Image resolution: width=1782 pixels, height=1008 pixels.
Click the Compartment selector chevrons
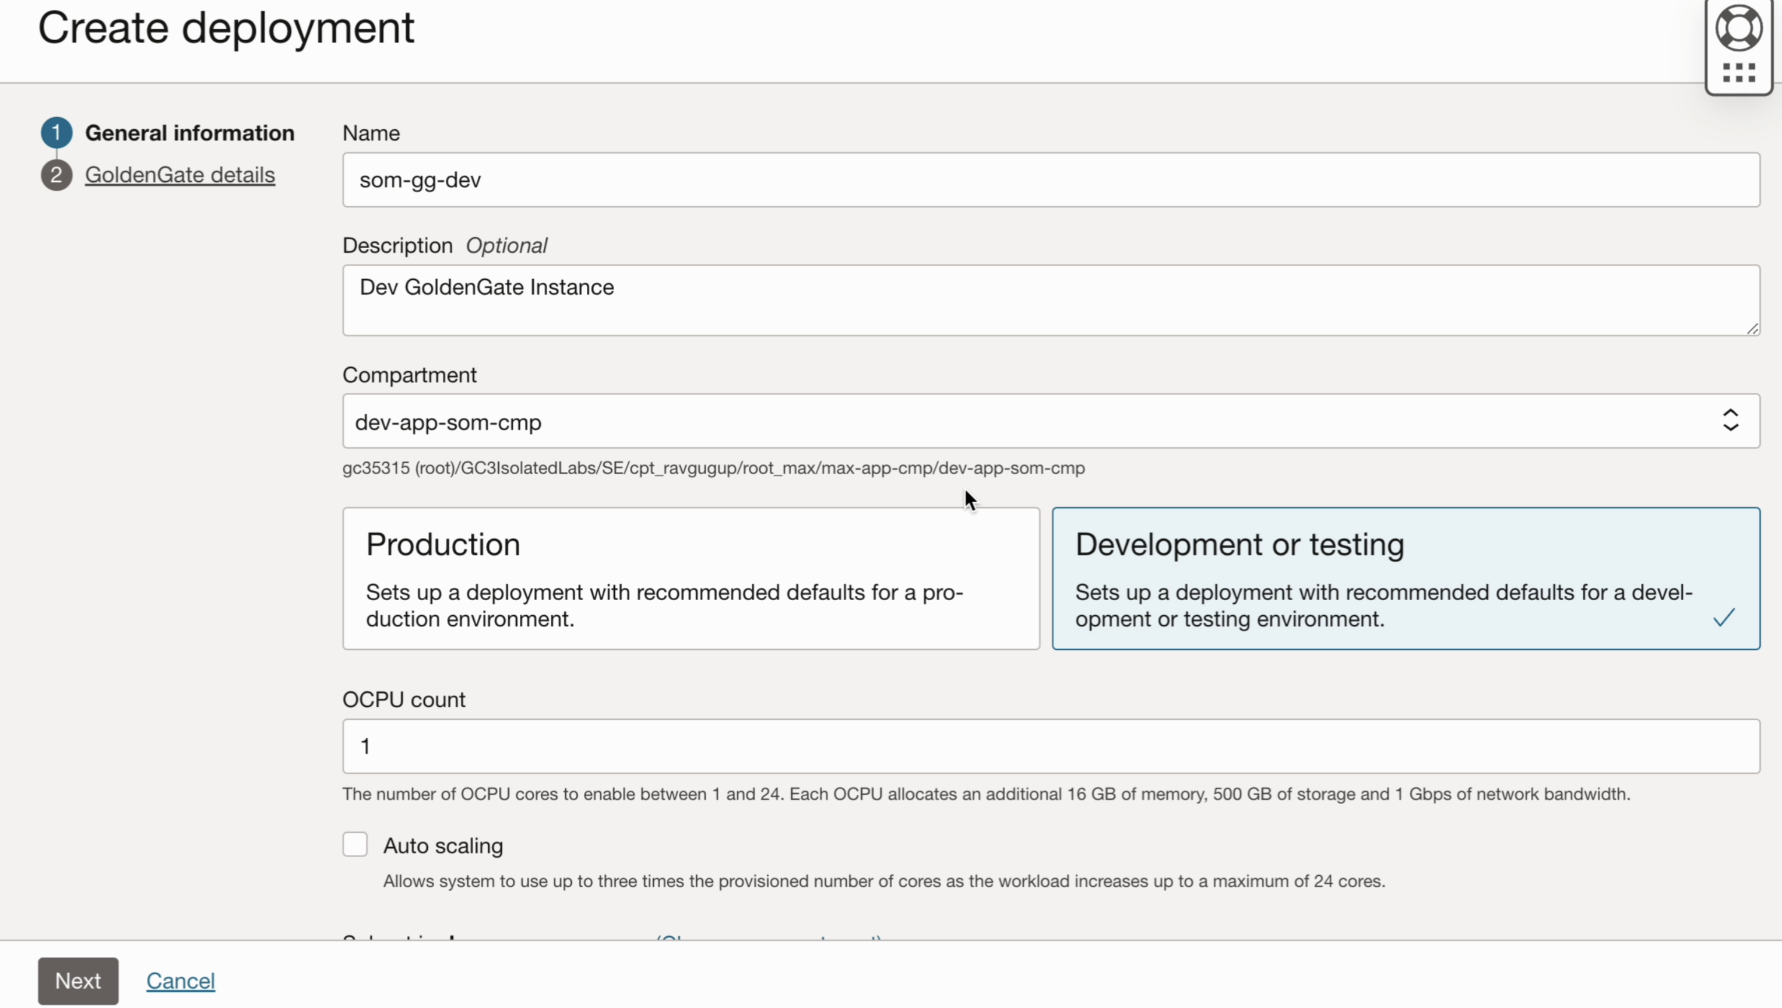(1731, 421)
